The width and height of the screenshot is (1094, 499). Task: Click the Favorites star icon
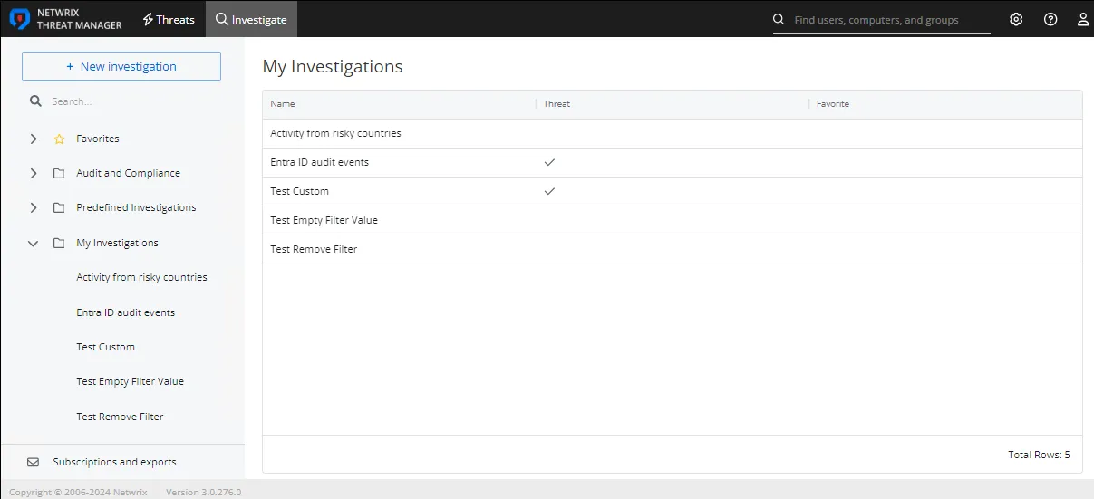pyautogui.click(x=59, y=139)
